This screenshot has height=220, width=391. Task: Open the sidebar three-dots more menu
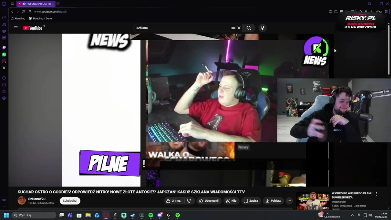[x=4, y=207]
